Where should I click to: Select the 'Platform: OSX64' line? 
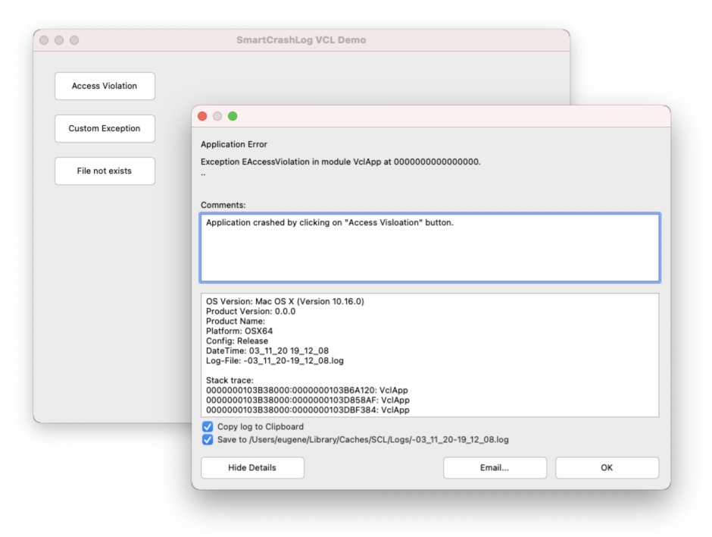(239, 331)
